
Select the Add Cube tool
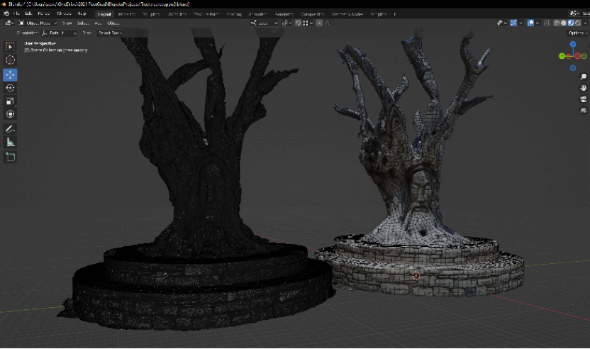coord(10,157)
